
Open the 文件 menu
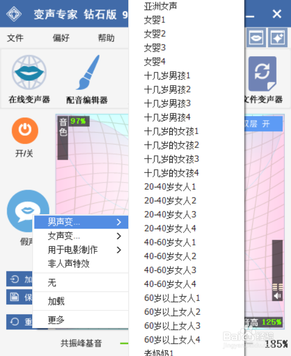point(15,38)
